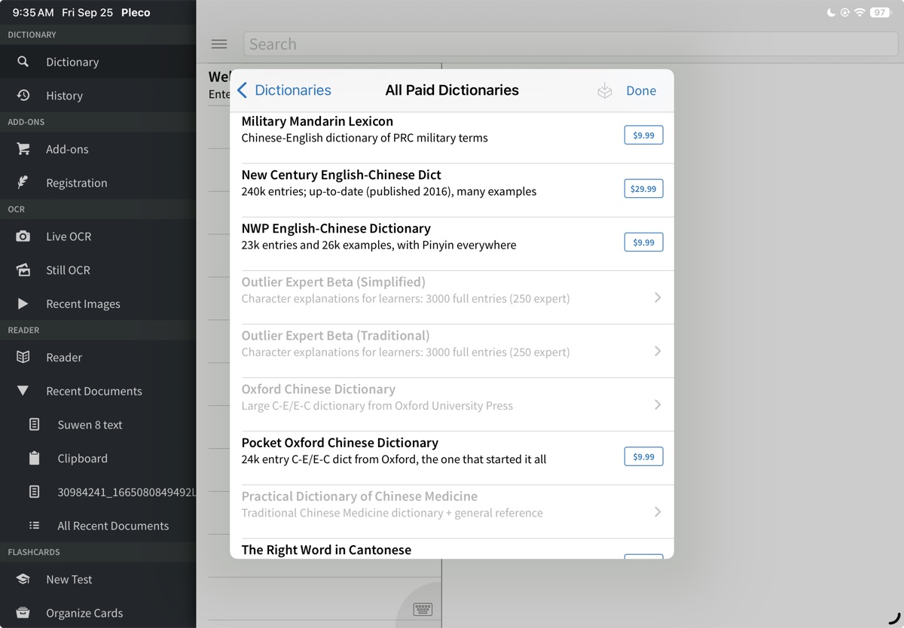Open the History clock icon

[x=23, y=95]
